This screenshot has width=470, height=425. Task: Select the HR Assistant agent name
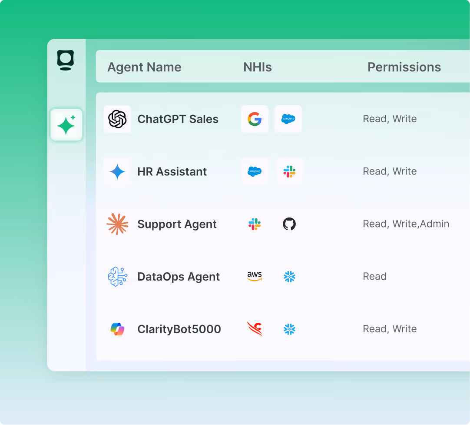click(172, 172)
